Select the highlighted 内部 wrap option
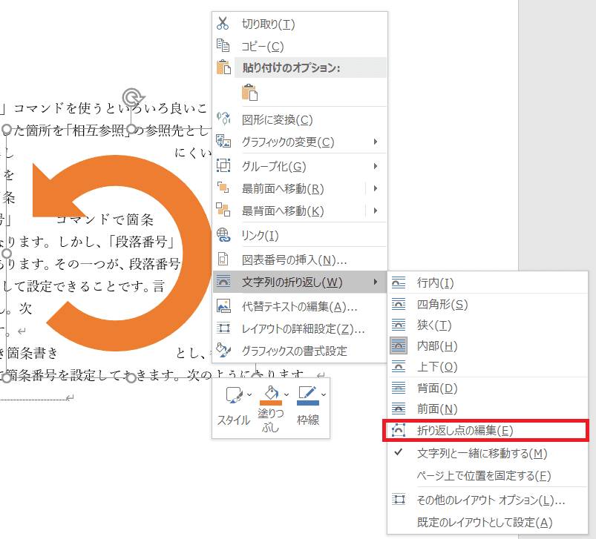The width and height of the screenshot is (596, 539). (x=436, y=345)
